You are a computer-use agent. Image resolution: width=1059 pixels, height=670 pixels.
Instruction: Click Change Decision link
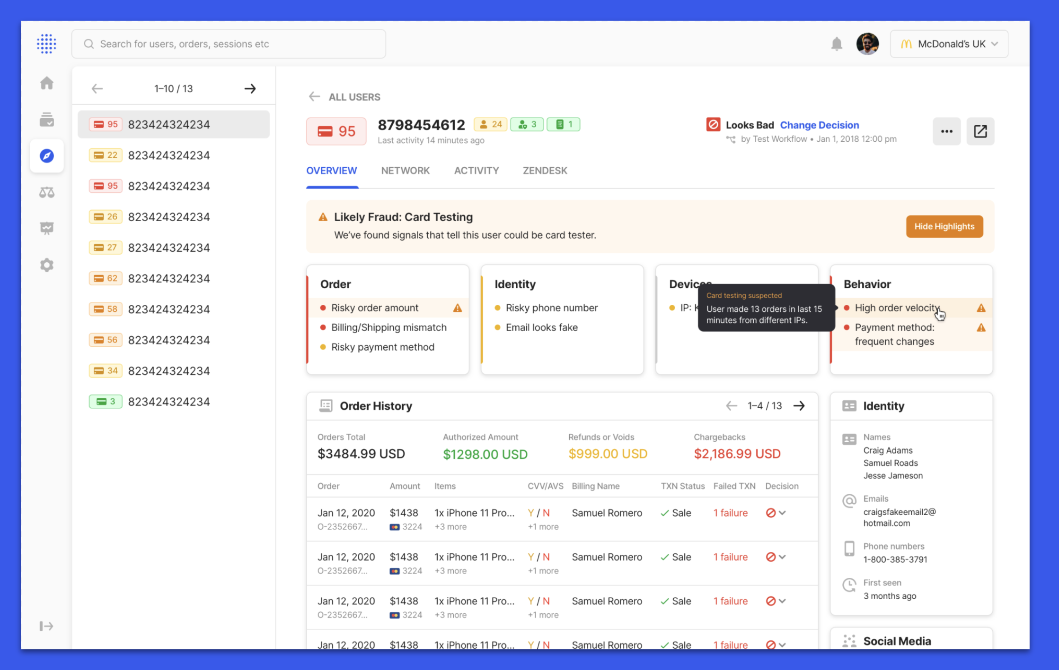coord(819,125)
